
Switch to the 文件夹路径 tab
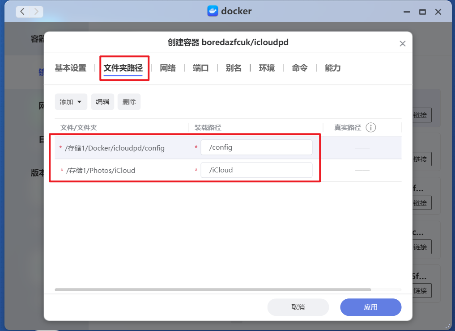pyautogui.click(x=124, y=68)
